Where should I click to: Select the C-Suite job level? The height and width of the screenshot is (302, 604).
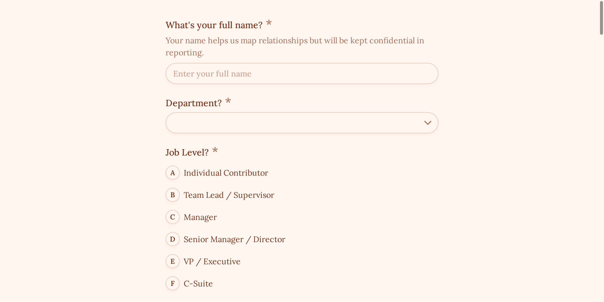click(198, 284)
